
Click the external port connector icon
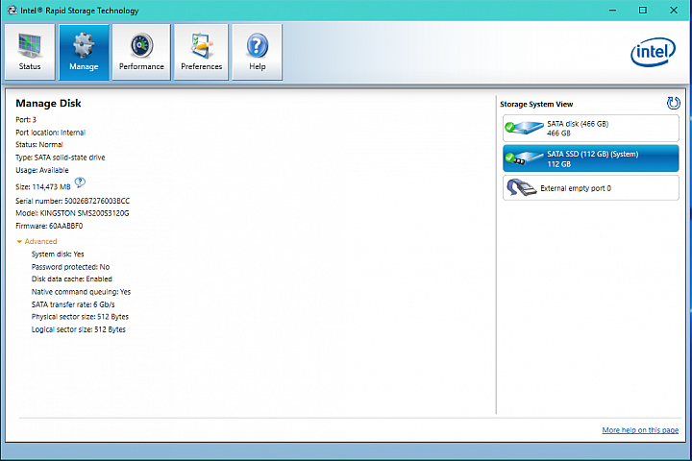(521, 187)
